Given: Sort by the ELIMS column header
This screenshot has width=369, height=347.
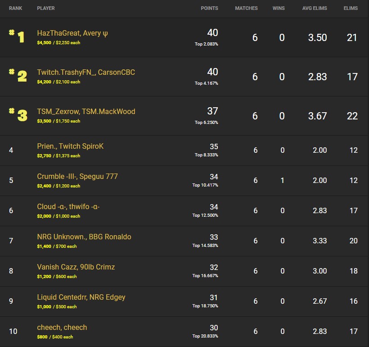Looking at the screenshot, I should pos(351,8).
